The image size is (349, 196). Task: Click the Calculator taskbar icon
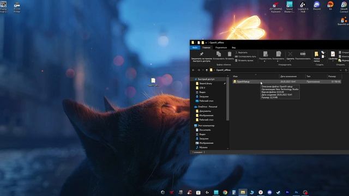point(234,192)
